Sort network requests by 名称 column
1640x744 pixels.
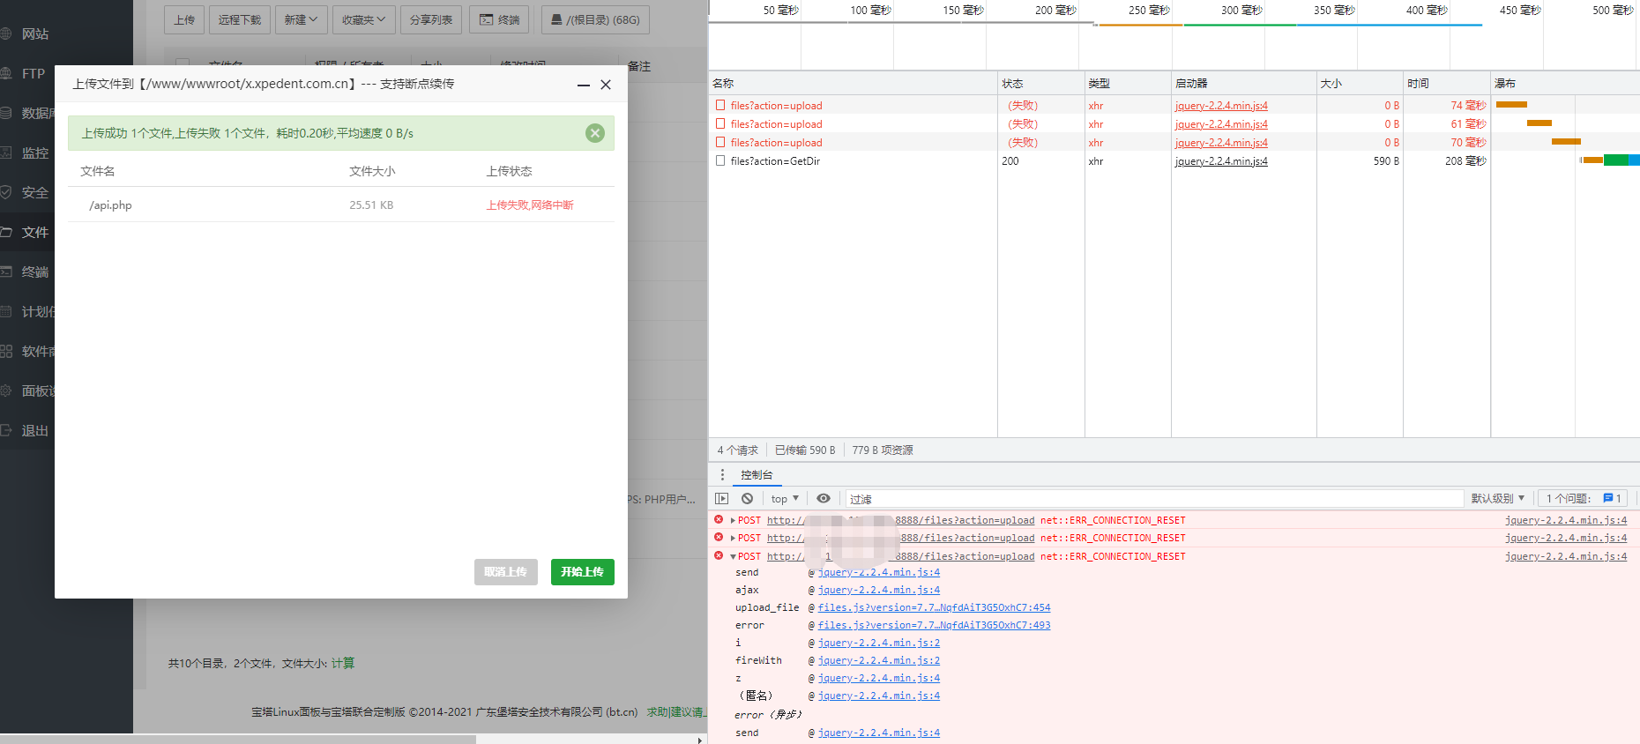pos(853,83)
